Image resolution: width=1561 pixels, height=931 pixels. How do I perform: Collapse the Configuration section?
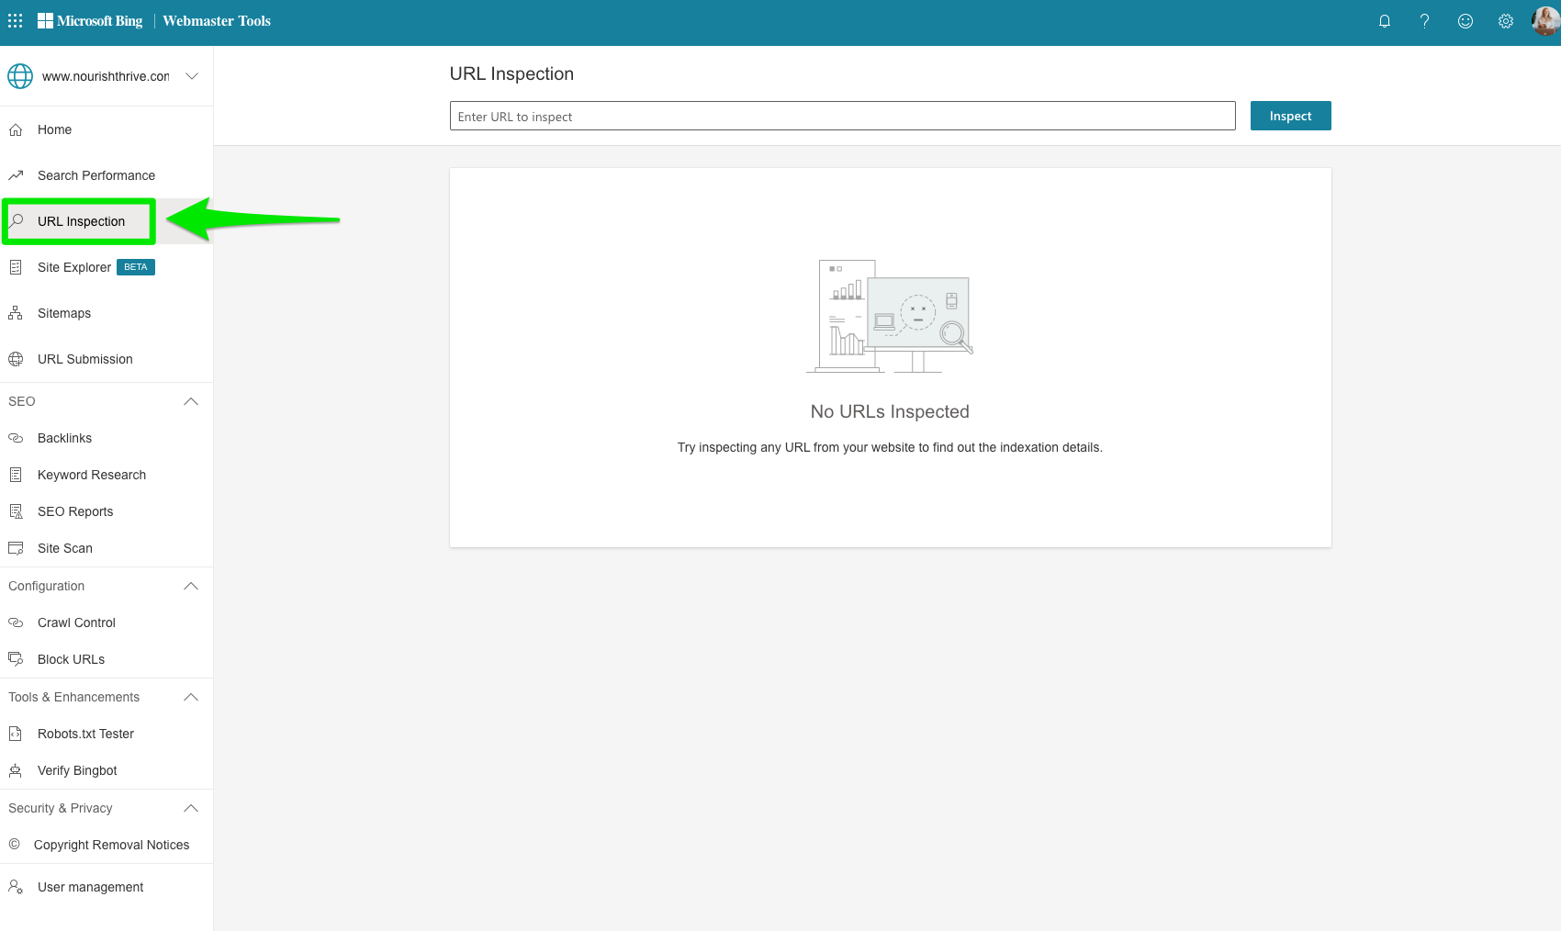[x=190, y=586]
